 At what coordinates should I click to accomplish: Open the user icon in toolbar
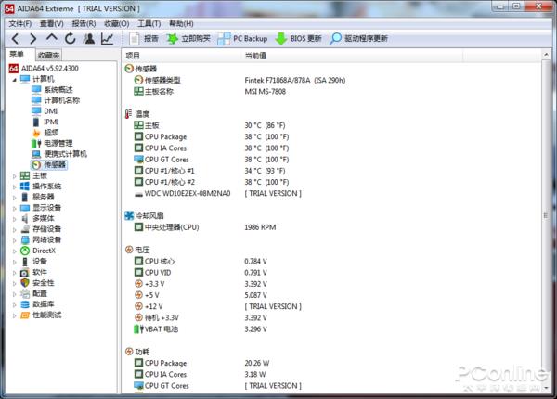click(x=89, y=38)
